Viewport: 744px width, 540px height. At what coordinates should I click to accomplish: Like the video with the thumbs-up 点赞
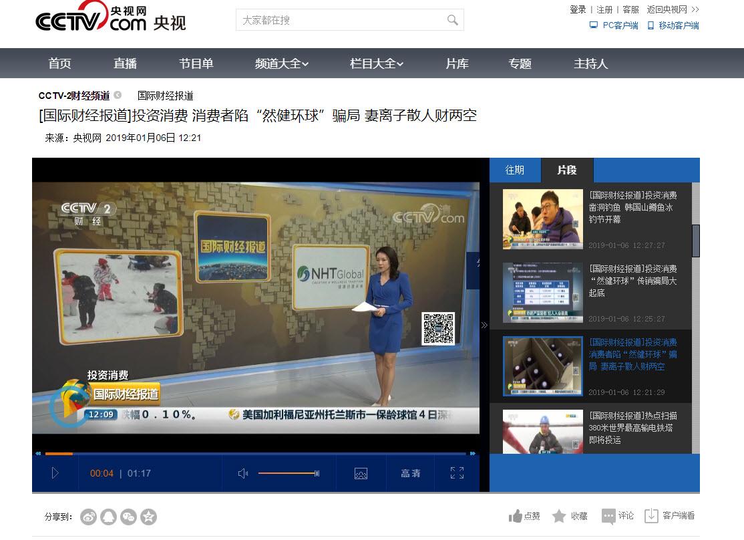click(x=524, y=516)
